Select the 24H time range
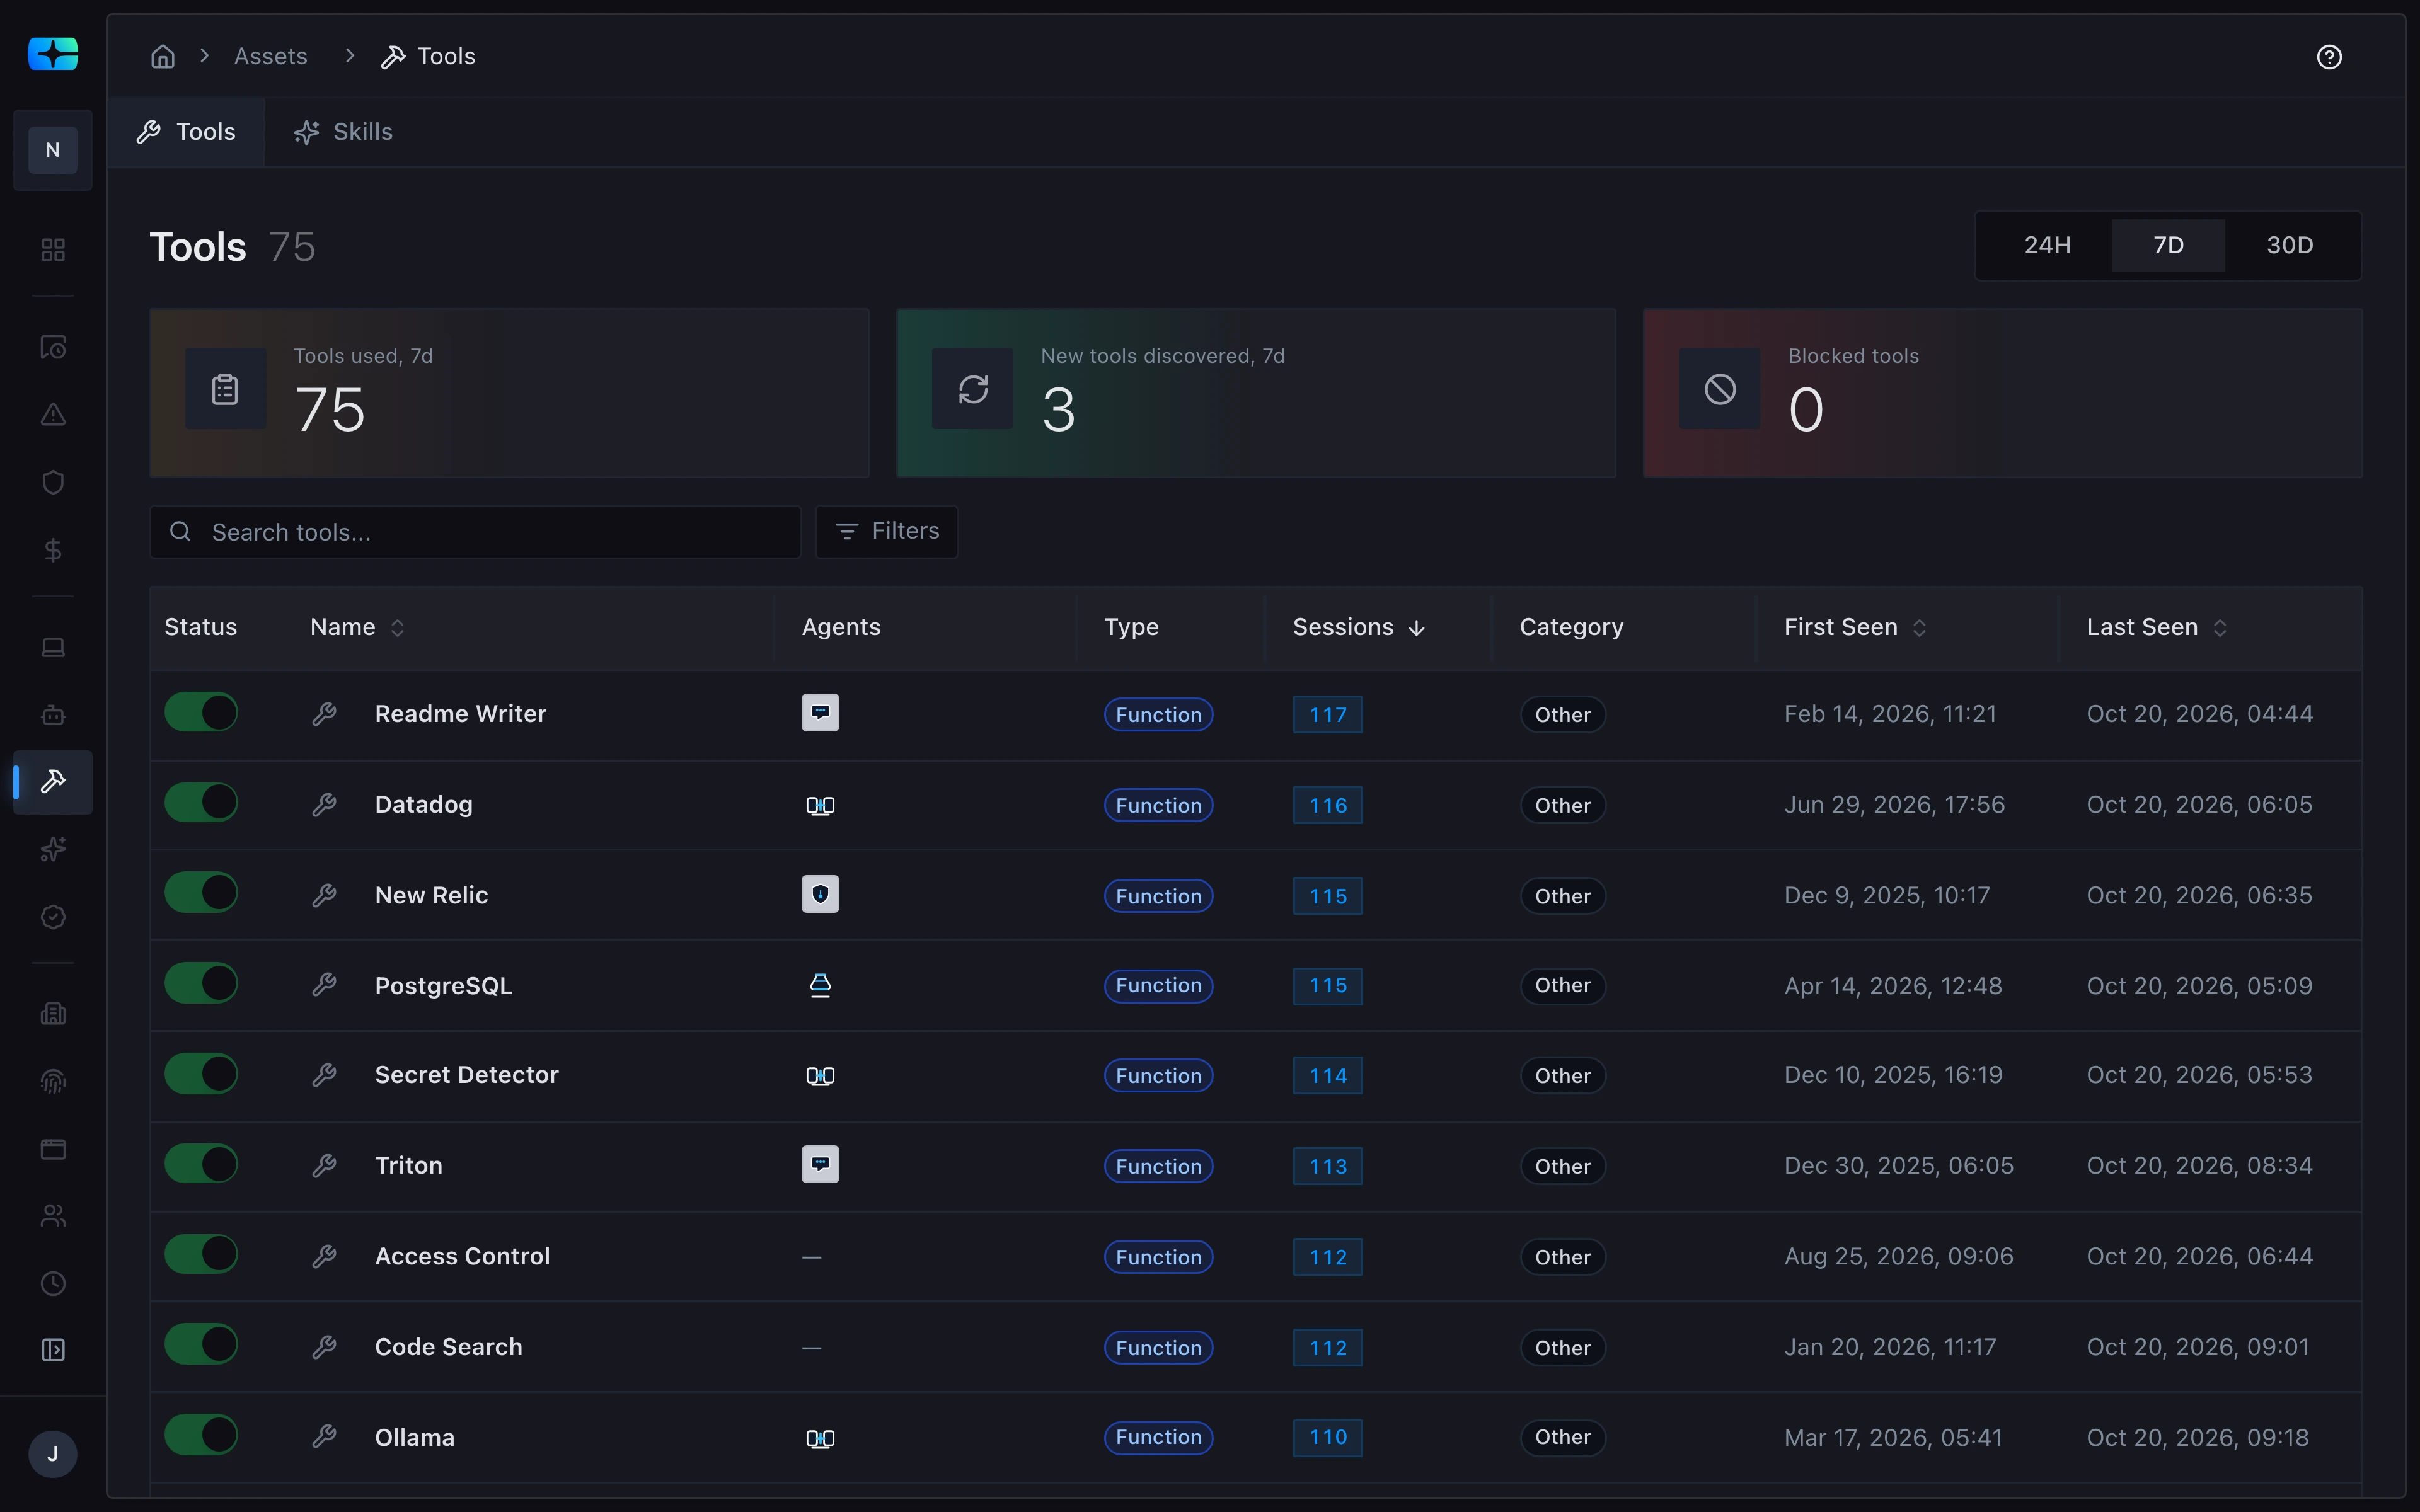Image resolution: width=2420 pixels, height=1512 pixels. [2047, 245]
